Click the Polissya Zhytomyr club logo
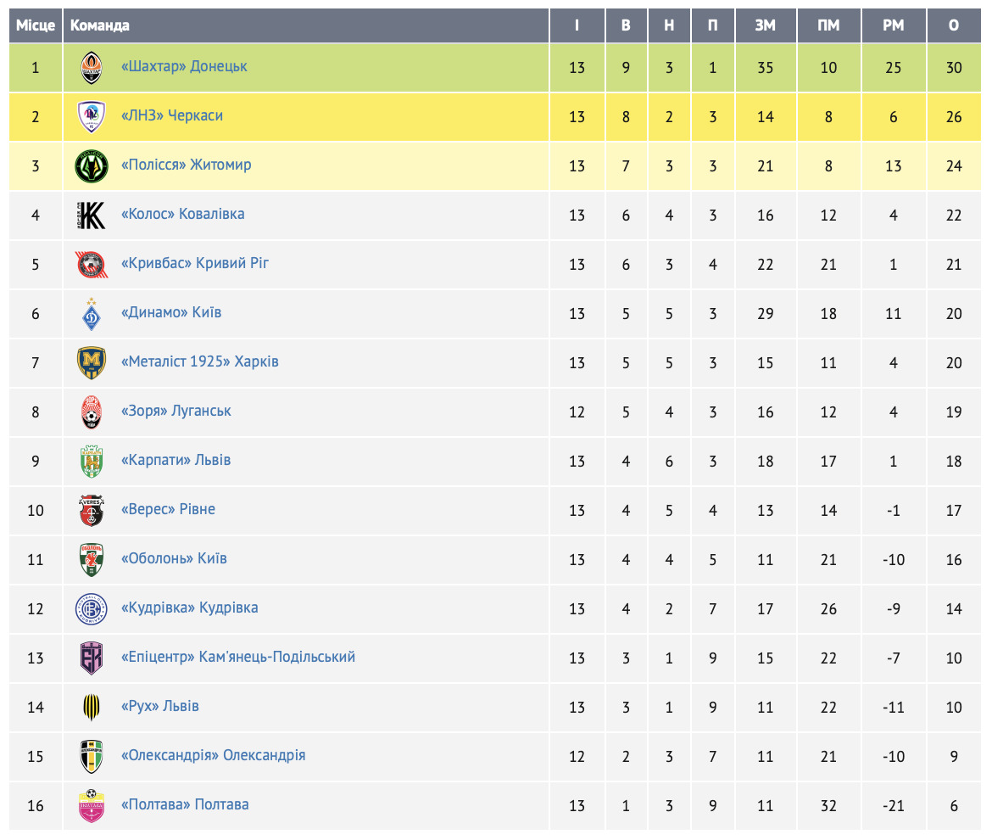Screen dimensions: 992x840 point(92,165)
